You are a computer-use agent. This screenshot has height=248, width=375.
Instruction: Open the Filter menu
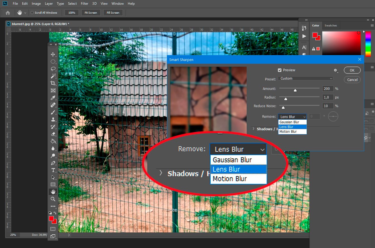(85, 4)
